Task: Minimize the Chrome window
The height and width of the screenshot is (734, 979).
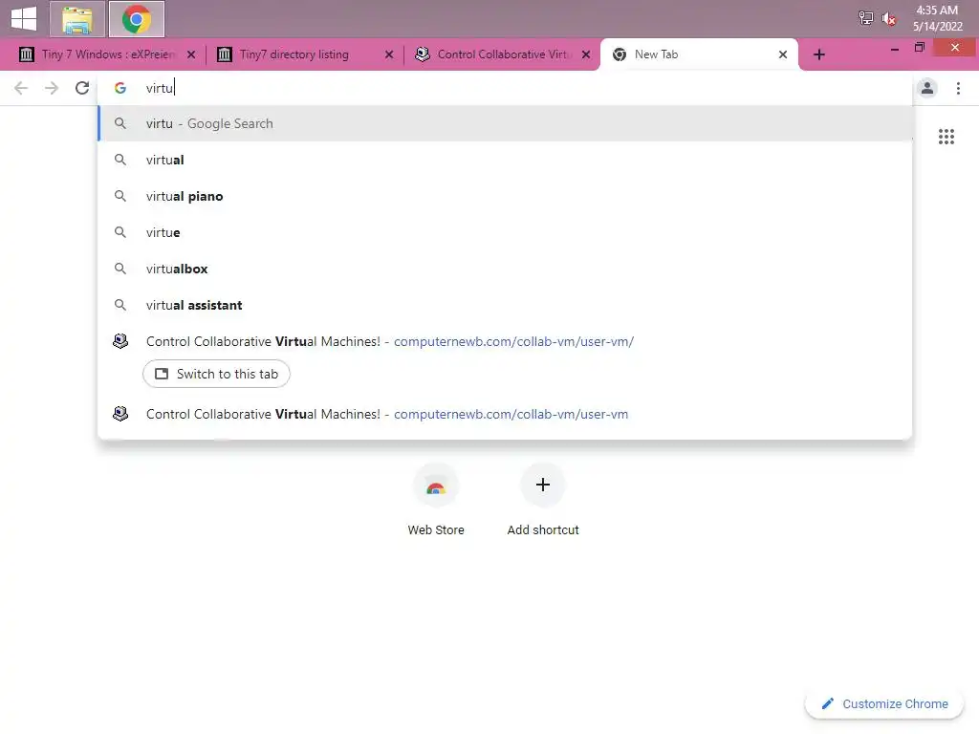Action: [894, 48]
